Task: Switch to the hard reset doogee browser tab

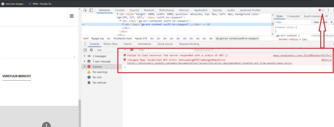Action: [13, 4]
